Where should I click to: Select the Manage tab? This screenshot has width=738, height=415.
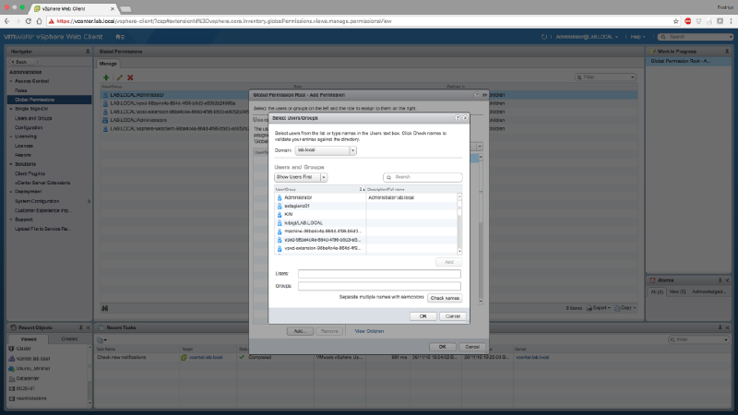point(108,64)
